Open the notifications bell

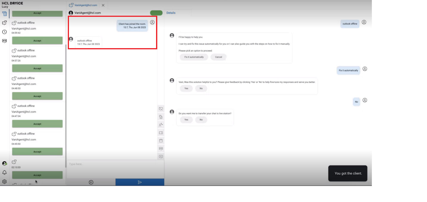tap(4, 173)
